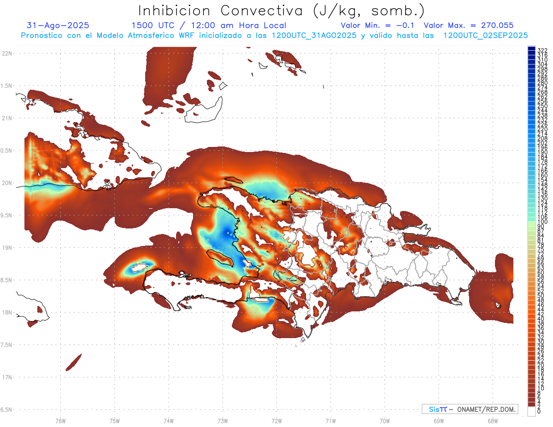Click the '20N' latitude label
Screen dimensions: 553x427
pos(6,183)
